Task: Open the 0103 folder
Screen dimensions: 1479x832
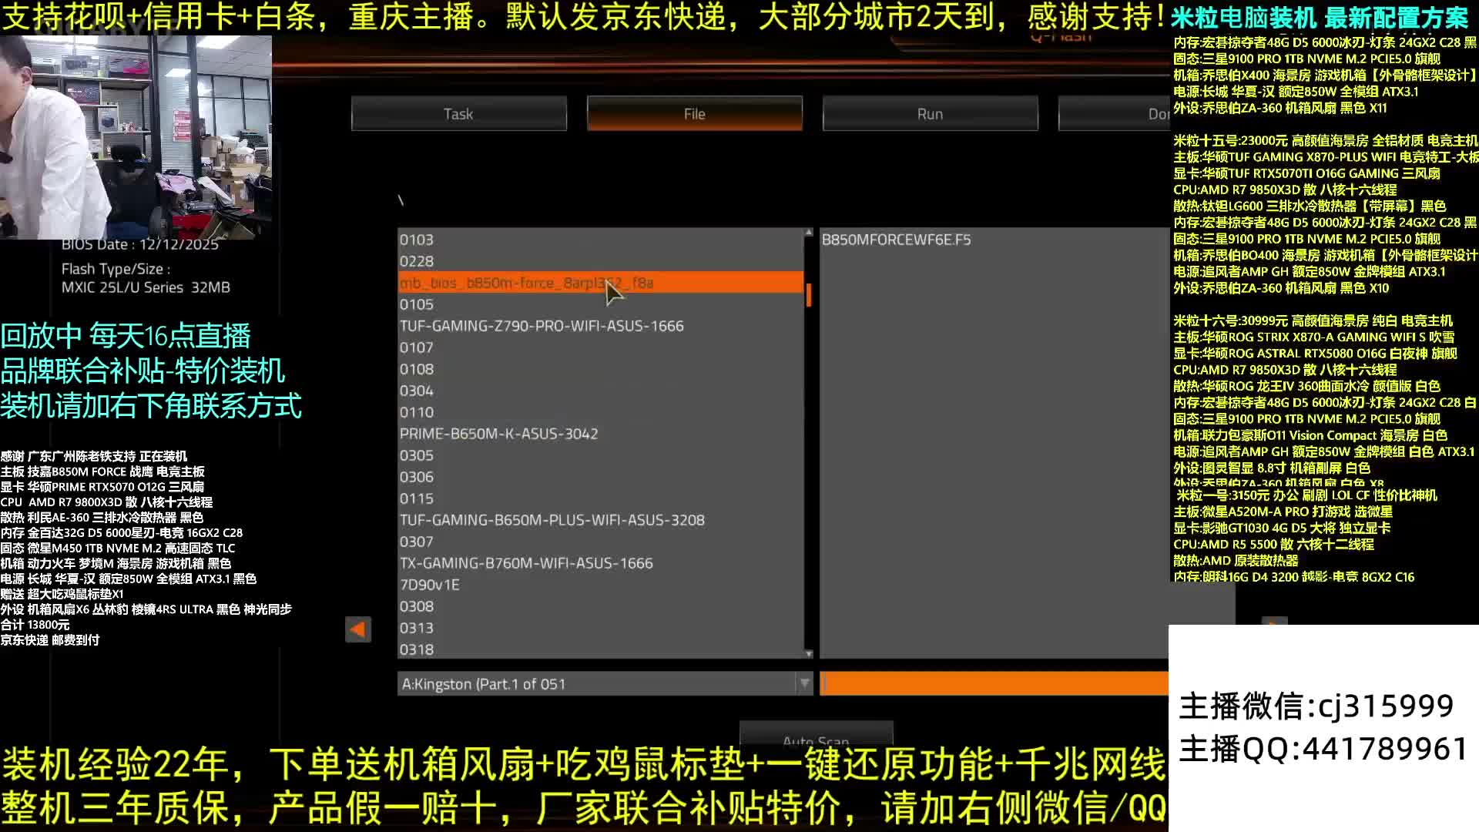Action: point(417,240)
